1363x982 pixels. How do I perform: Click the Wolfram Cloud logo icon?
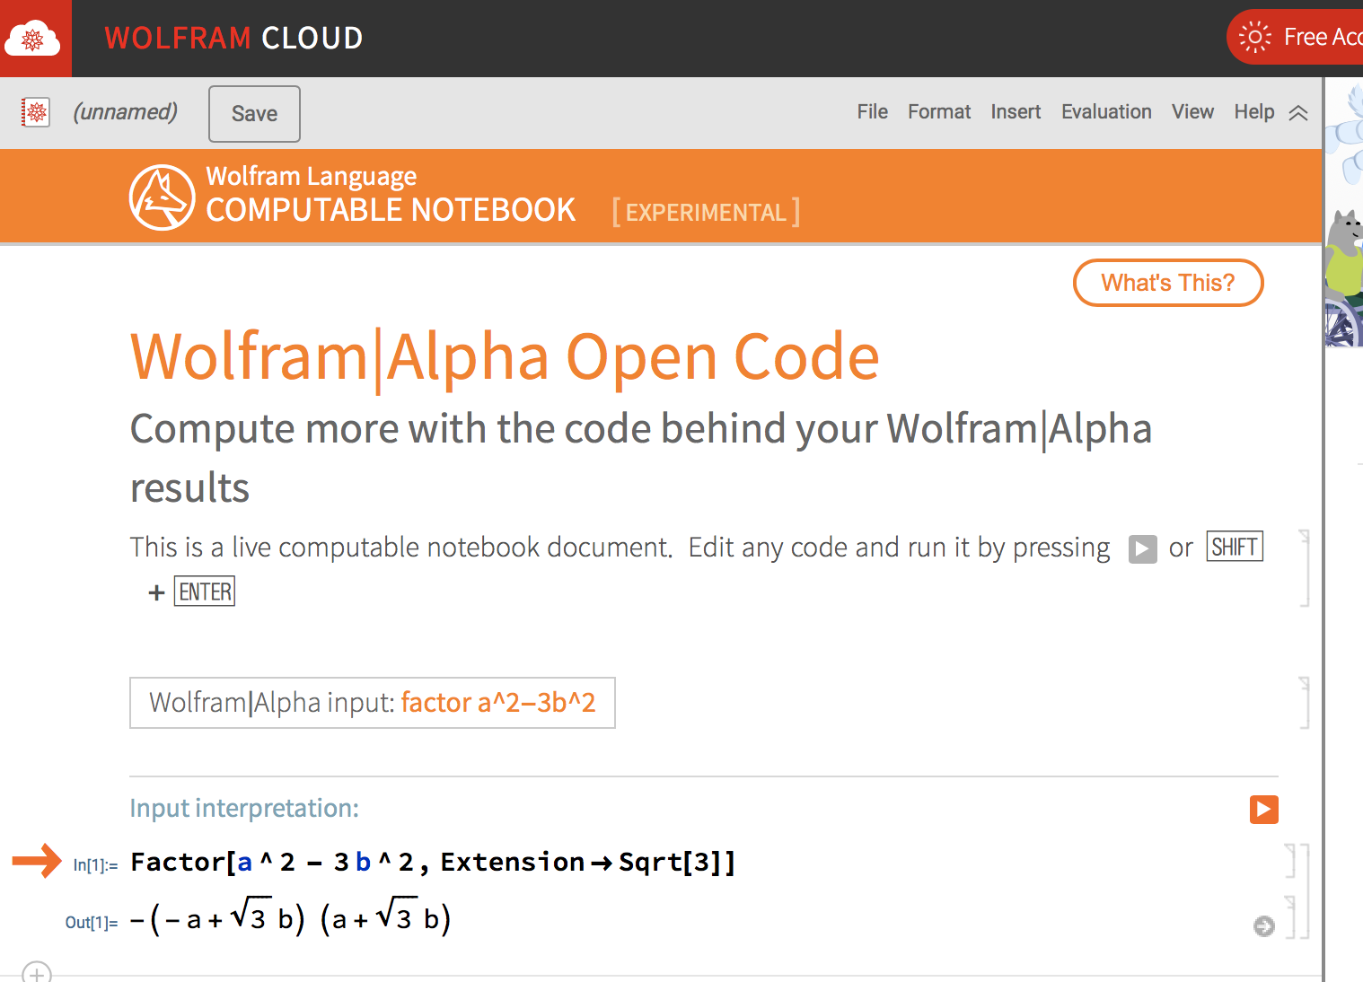point(32,39)
